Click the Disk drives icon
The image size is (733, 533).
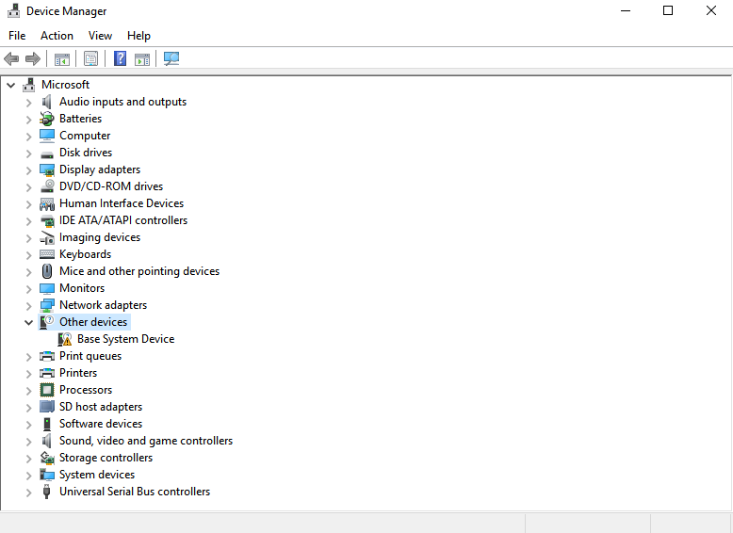(x=47, y=154)
